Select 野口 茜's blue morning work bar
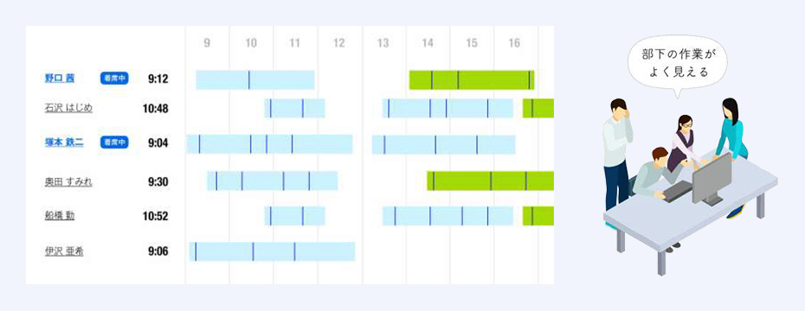This screenshot has height=311, width=805. [255, 80]
